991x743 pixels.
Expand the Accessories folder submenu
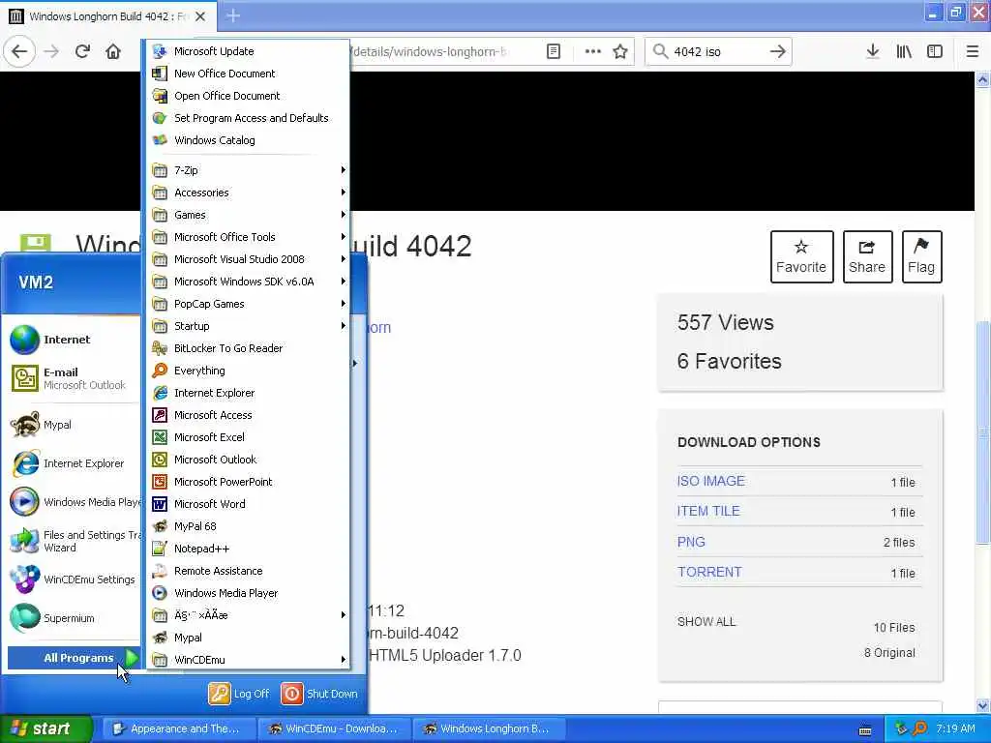coord(248,193)
